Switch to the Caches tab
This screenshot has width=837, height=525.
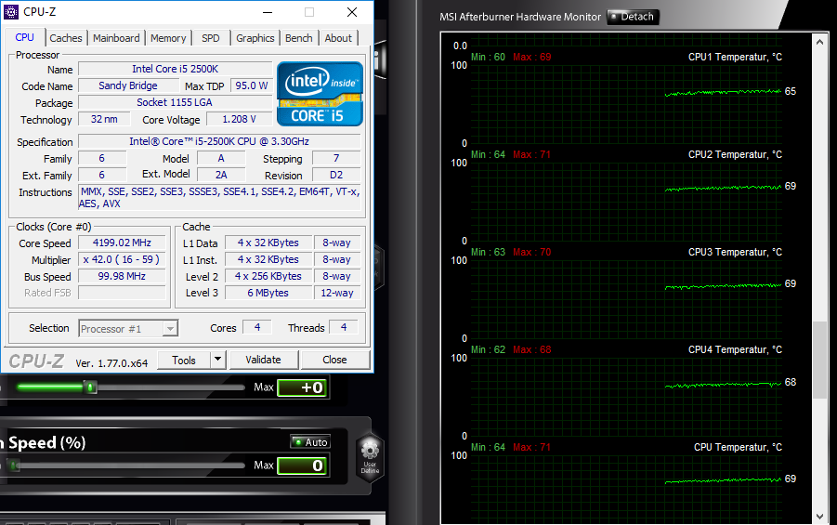(x=66, y=38)
